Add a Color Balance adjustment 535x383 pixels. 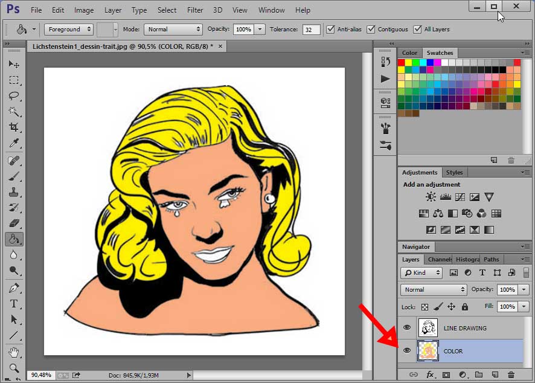pos(438,214)
